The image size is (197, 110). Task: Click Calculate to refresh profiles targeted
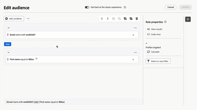pos(153,52)
